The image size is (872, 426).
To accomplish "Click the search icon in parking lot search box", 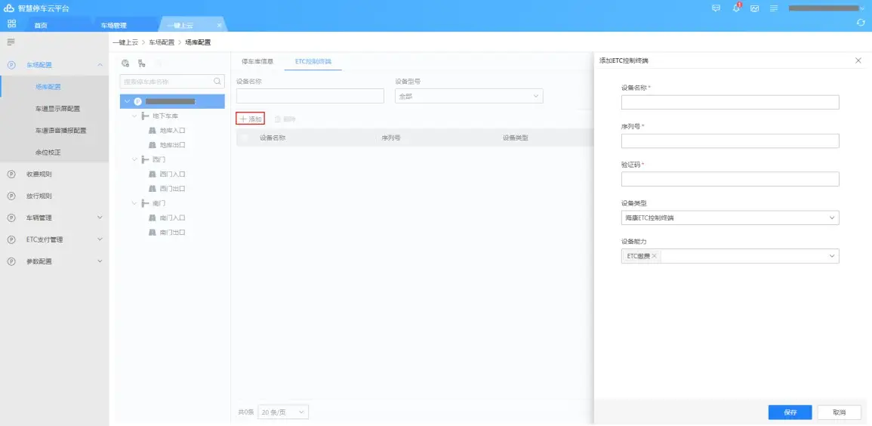I will click(x=217, y=81).
